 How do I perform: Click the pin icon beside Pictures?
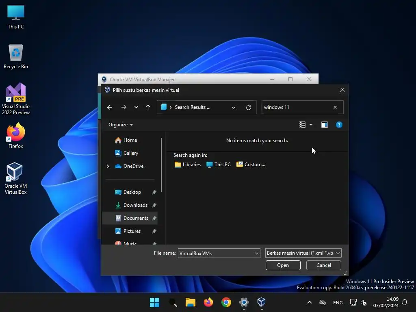point(154,231)
